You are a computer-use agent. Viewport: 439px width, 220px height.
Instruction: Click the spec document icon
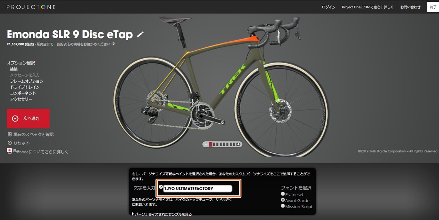click(10, 134)
